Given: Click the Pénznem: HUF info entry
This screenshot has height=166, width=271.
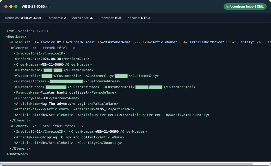Looking at the screenshot, I should (110, 18).
